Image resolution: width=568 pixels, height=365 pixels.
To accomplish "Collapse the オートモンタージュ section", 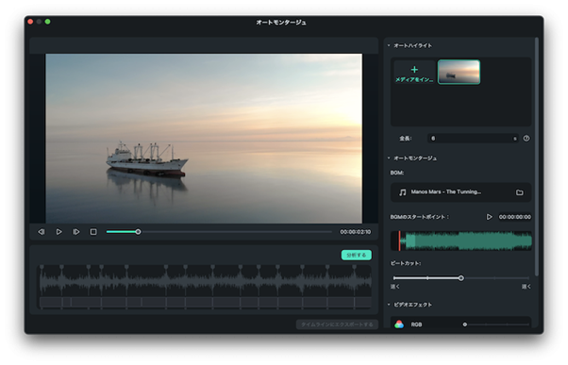I will 389,158.
